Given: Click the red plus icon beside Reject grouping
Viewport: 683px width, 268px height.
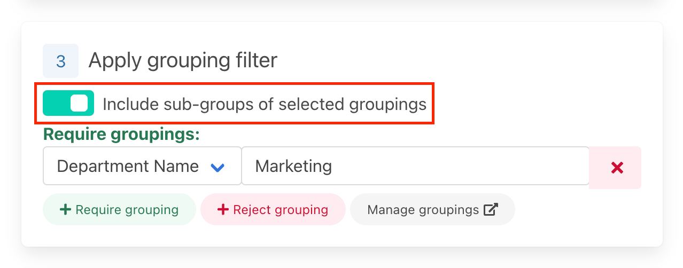Looking at the screenshot, I should 223,210.
